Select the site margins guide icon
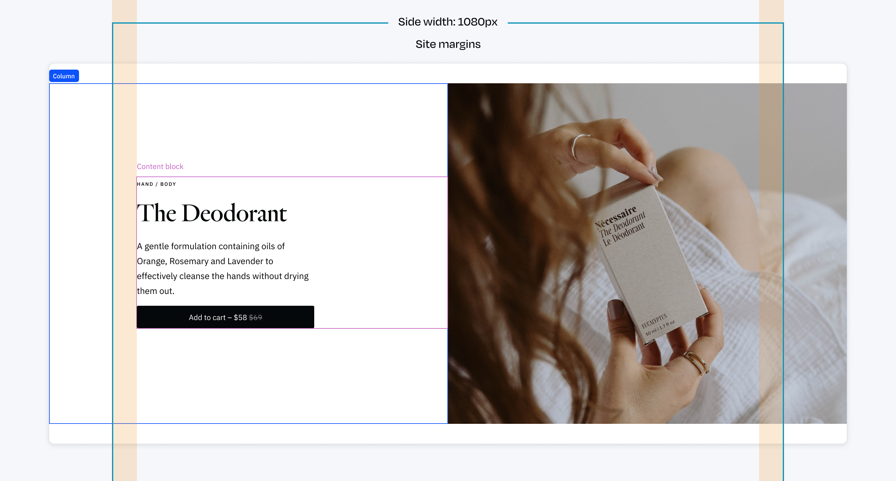Viewport: 896px width, 481px height. point(449,44)
